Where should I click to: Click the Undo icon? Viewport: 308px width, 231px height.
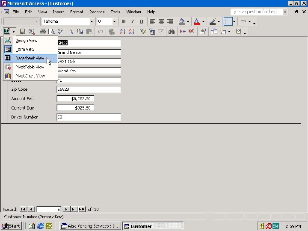click(100, 31)
